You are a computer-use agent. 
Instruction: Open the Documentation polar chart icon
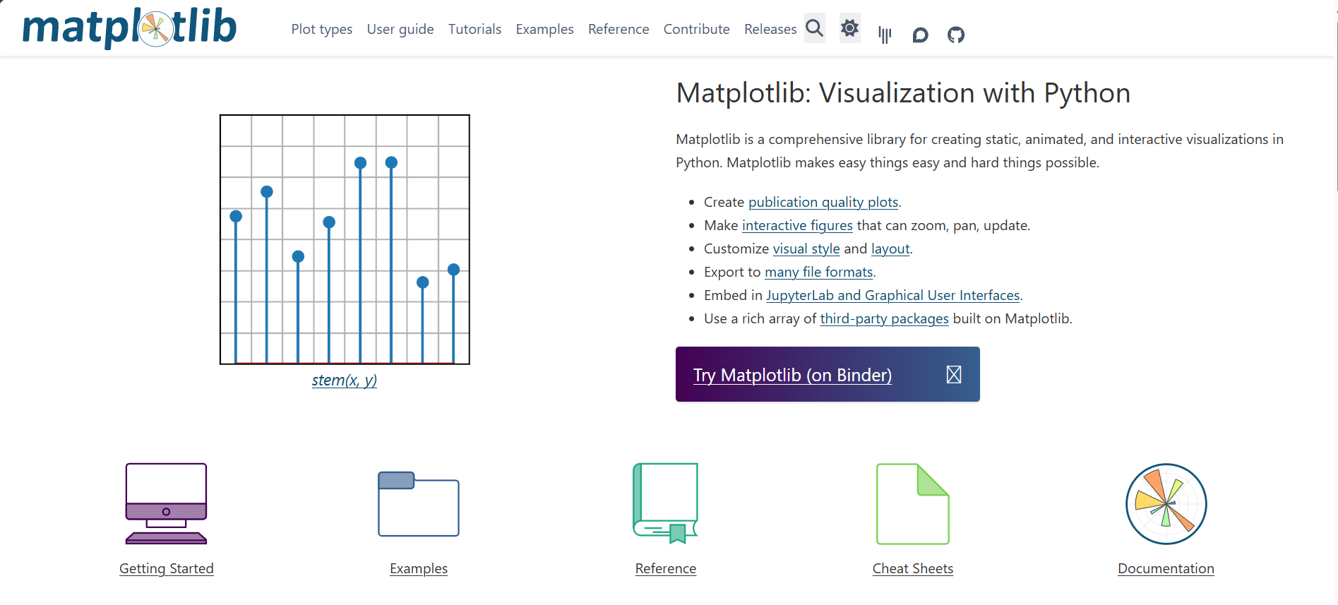(x=1166, y=503)
